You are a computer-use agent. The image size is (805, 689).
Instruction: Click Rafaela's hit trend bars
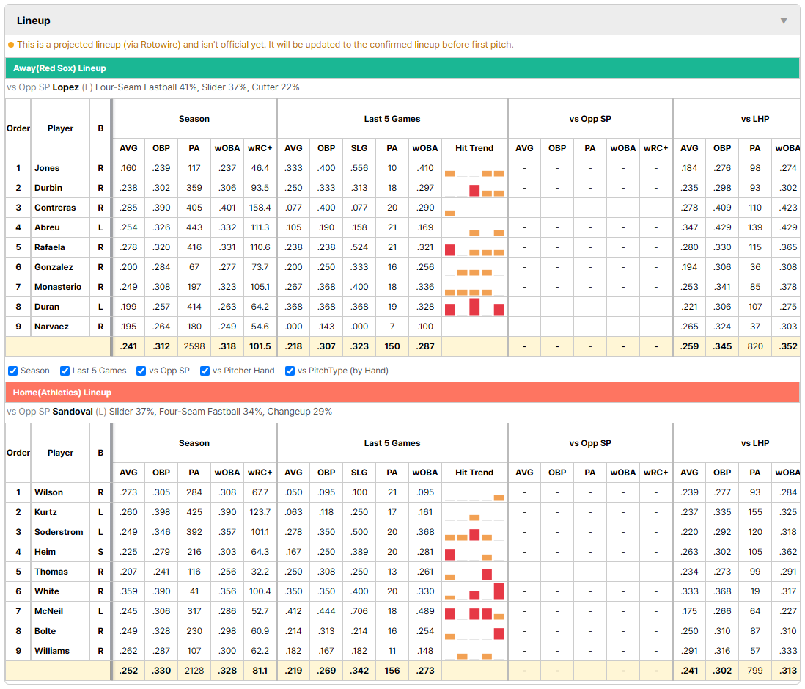tap(474, 248)
